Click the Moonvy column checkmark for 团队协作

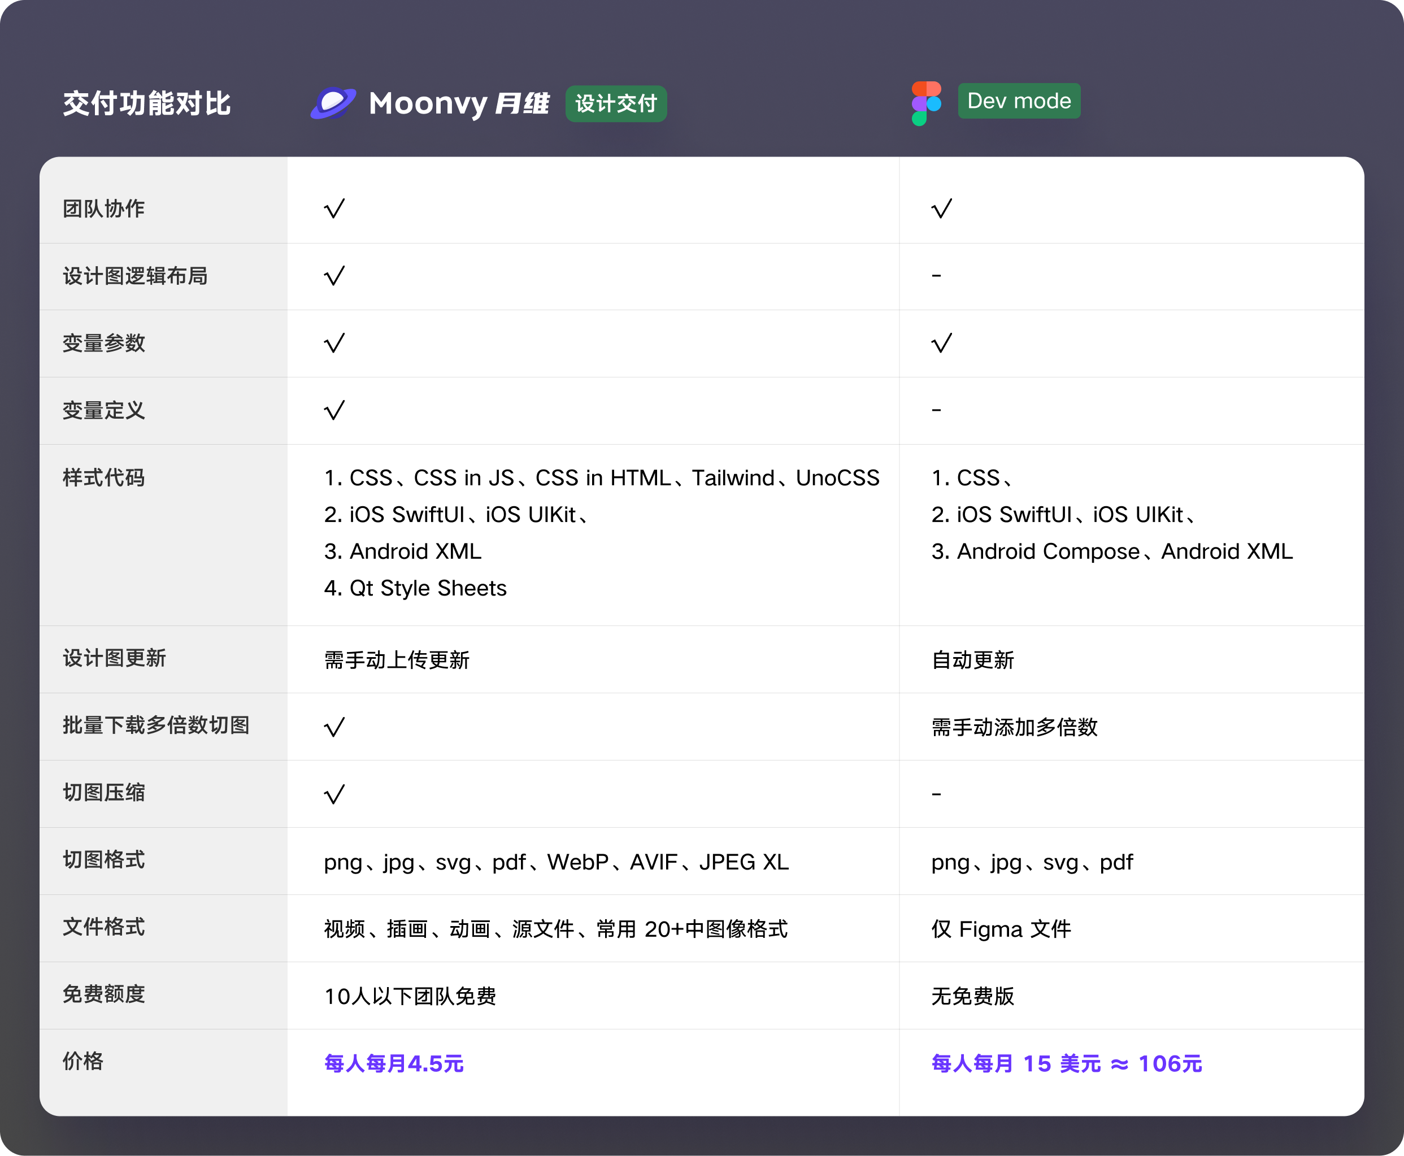[x=334, y=208]
